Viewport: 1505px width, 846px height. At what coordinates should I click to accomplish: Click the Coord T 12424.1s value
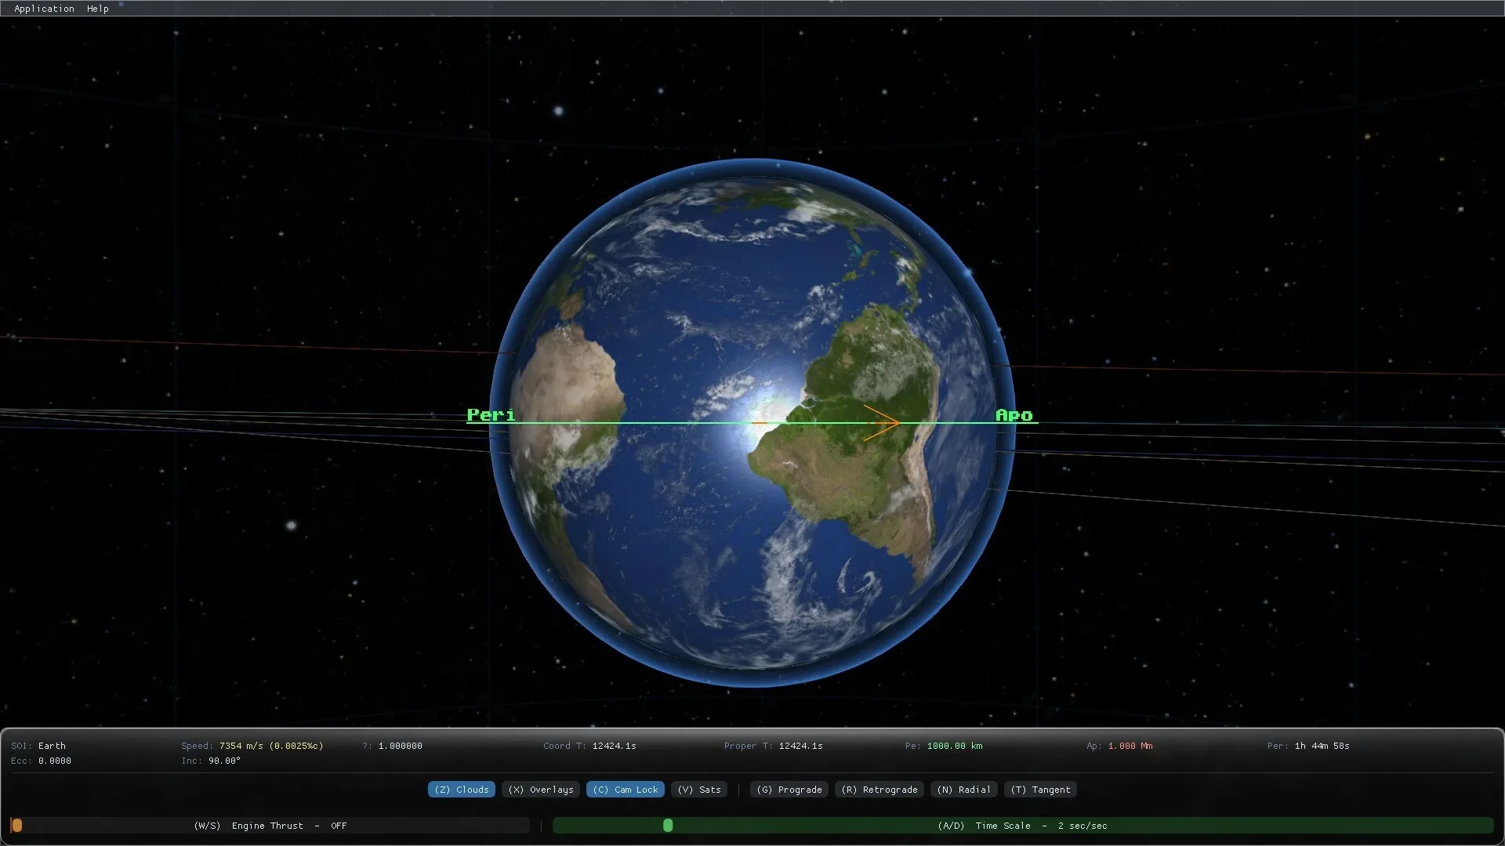[x=615, y=746]
